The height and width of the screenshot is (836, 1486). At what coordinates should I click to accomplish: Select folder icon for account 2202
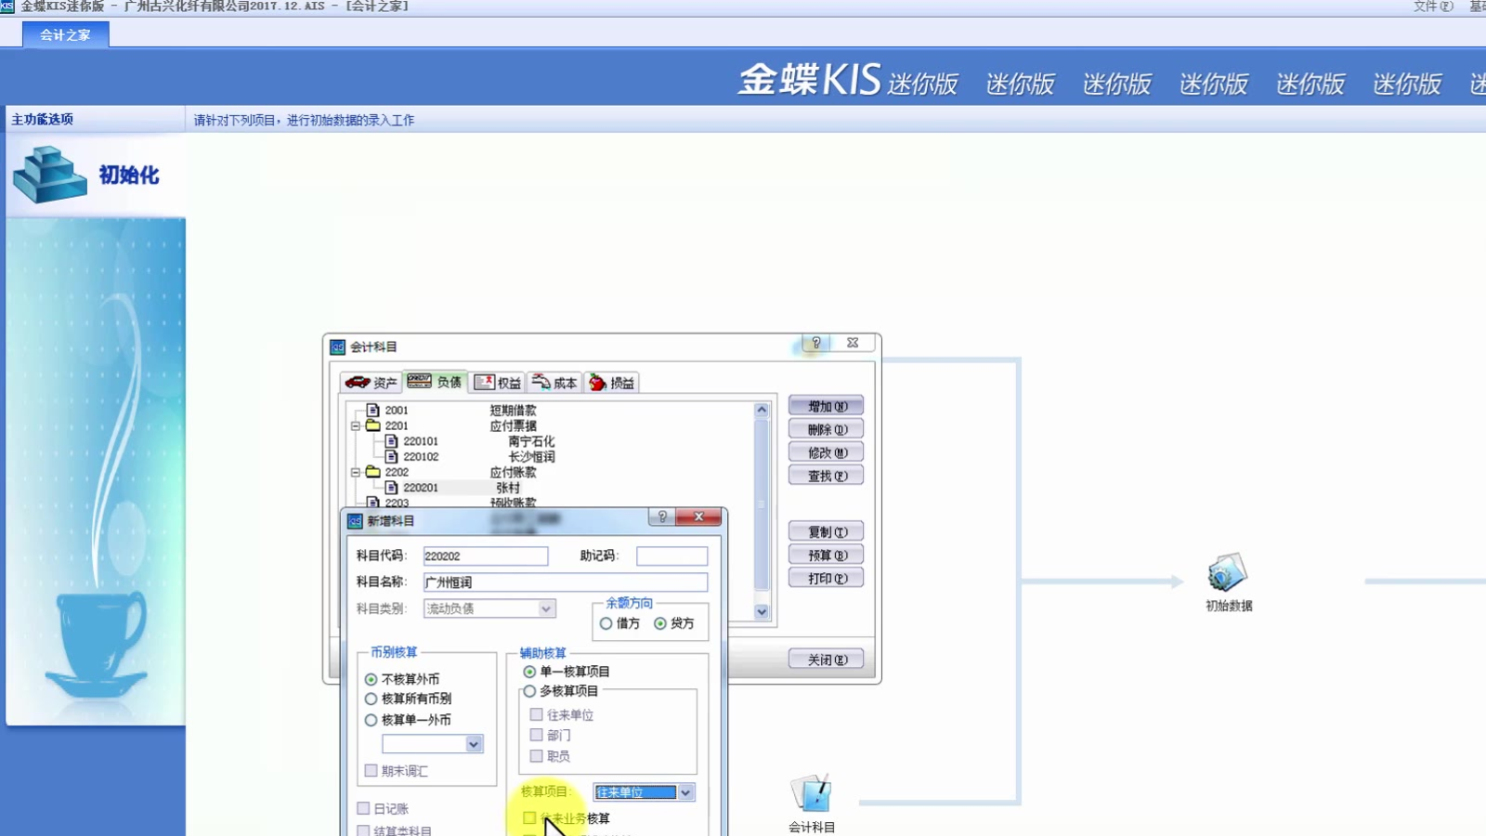tap(372, 472)
